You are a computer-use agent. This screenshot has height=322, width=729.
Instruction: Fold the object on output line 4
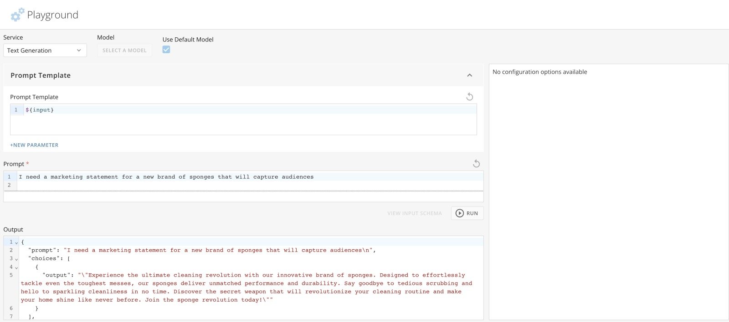(16, 267)
